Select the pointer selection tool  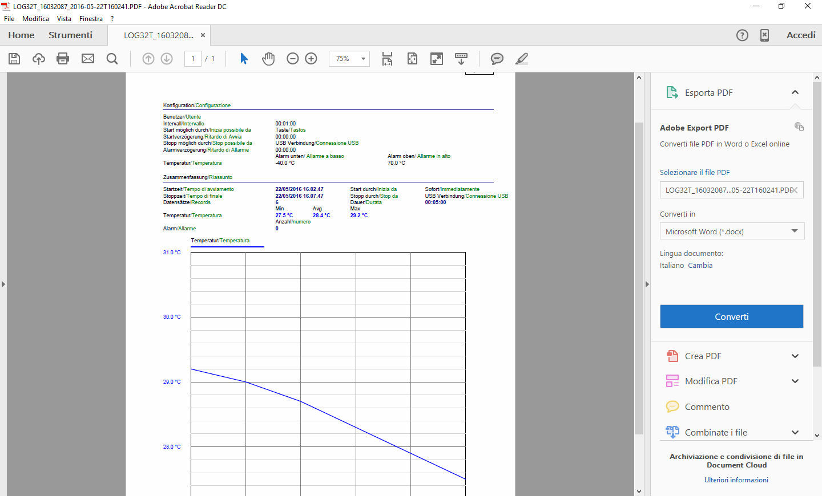(x=243, y=59)
